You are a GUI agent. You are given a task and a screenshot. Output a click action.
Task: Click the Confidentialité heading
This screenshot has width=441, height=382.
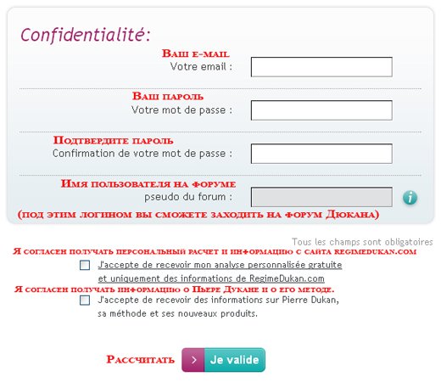[x=86, y=35]
